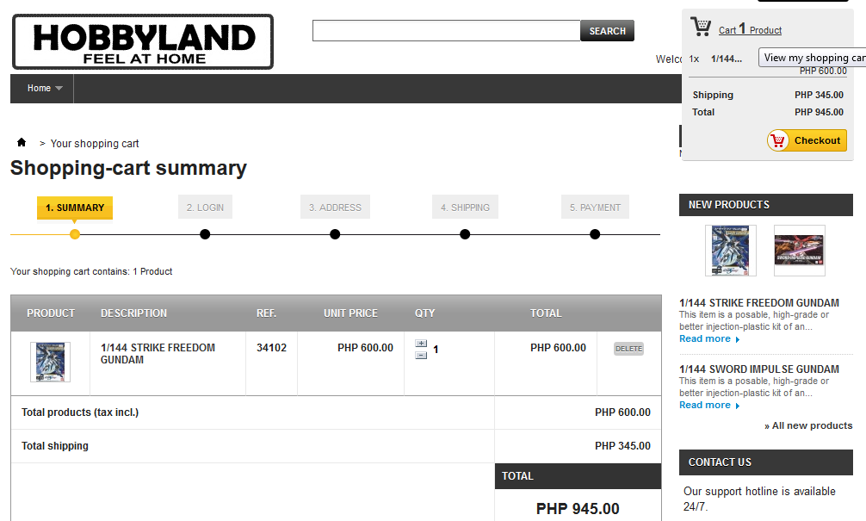Click the yellow Checkout button
866x521 pixels.
point(807,140)
